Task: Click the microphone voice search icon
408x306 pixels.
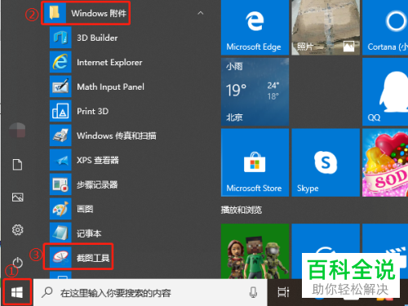Action: coord(253,292)
